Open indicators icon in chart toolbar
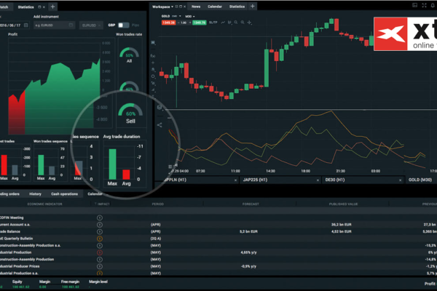437x291 pixels. (x=229, y=23)
